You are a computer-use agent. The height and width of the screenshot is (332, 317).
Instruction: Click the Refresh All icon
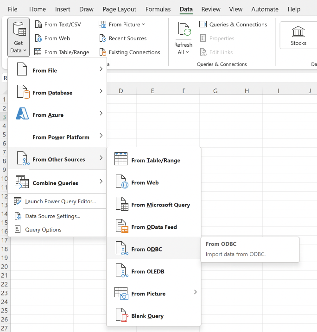tap(184, 29)
